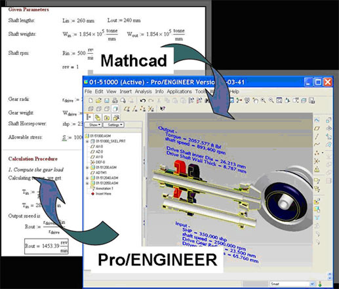
Task: Click 'Lin := 260 mm' value in Mathcad
Action: coord(78,21)
